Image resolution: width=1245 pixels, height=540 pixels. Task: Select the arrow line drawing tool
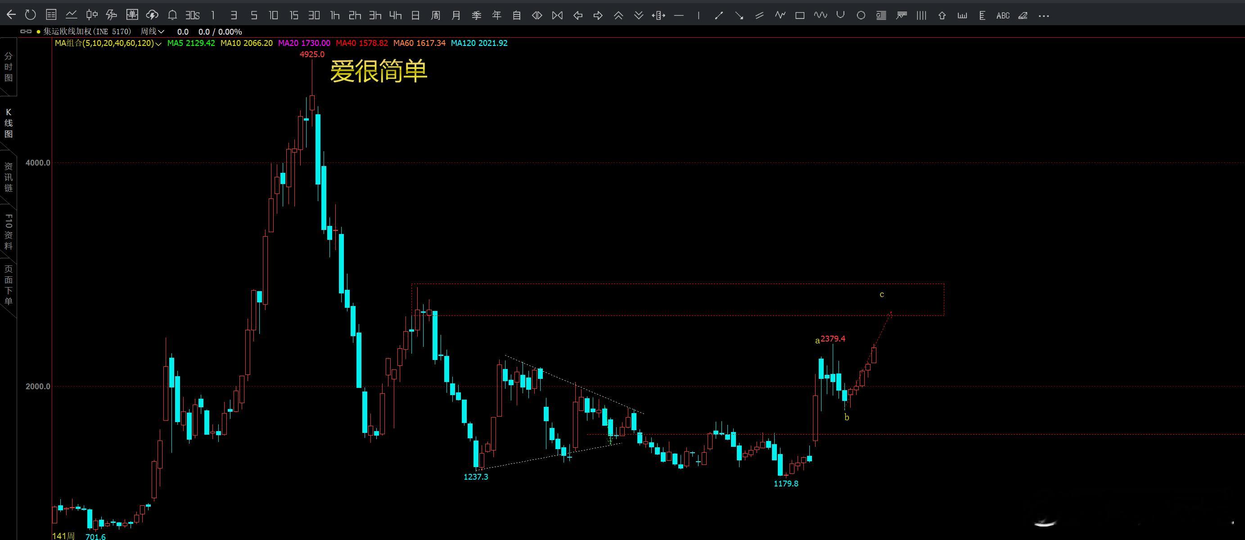pos(739,15)
